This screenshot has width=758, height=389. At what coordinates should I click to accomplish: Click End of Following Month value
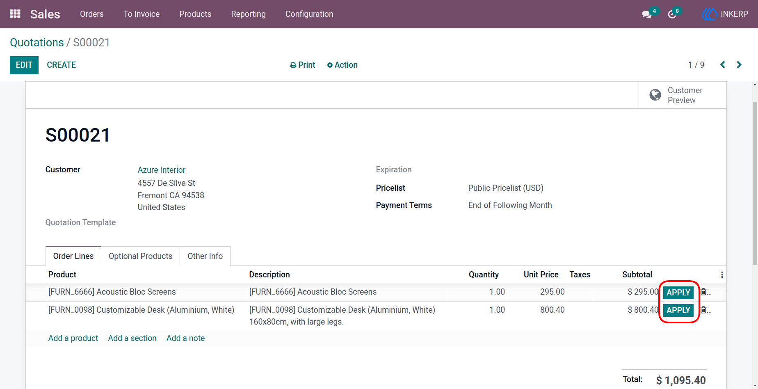[510, 205]
